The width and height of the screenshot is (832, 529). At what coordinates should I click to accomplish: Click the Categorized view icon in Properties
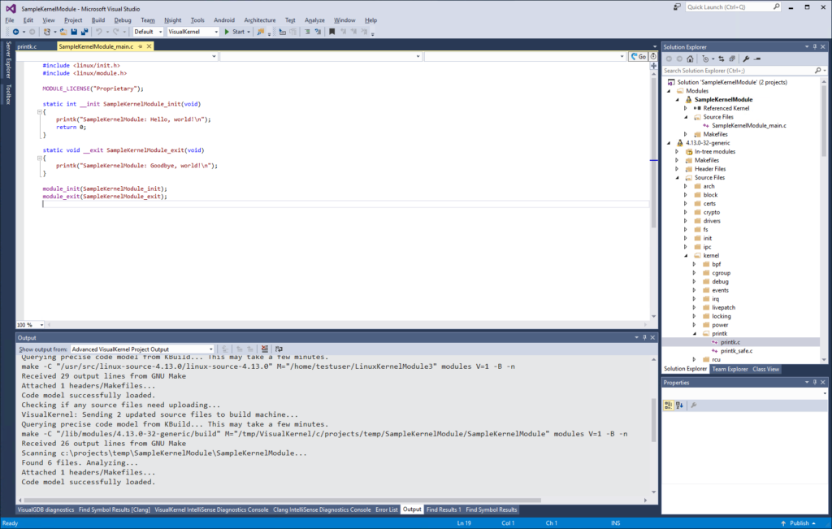[669, 405]
